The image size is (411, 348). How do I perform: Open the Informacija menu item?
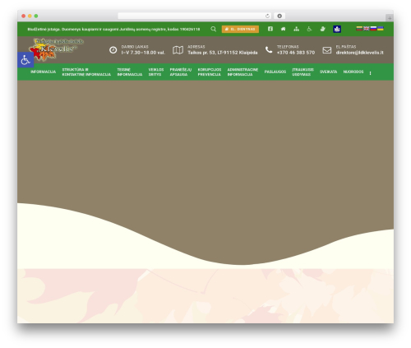(43, 72)
